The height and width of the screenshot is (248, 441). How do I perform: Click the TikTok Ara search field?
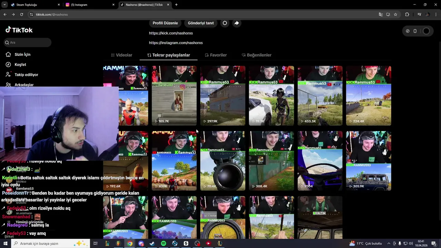(x=28, y=42)
